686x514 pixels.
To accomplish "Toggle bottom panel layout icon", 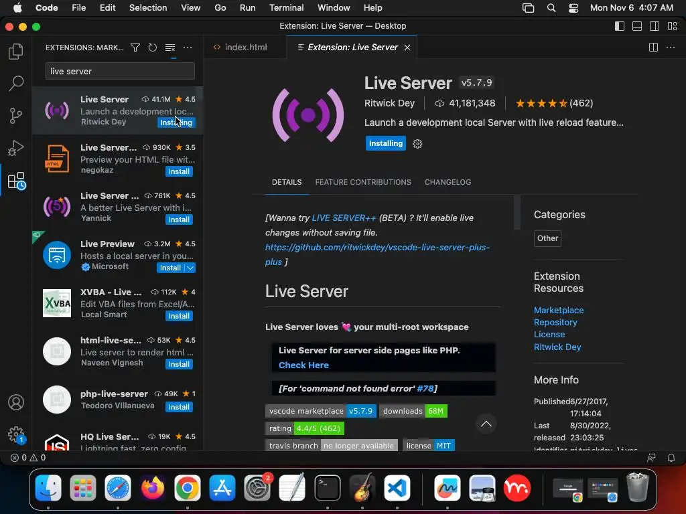I will click(x=637, y=26).
